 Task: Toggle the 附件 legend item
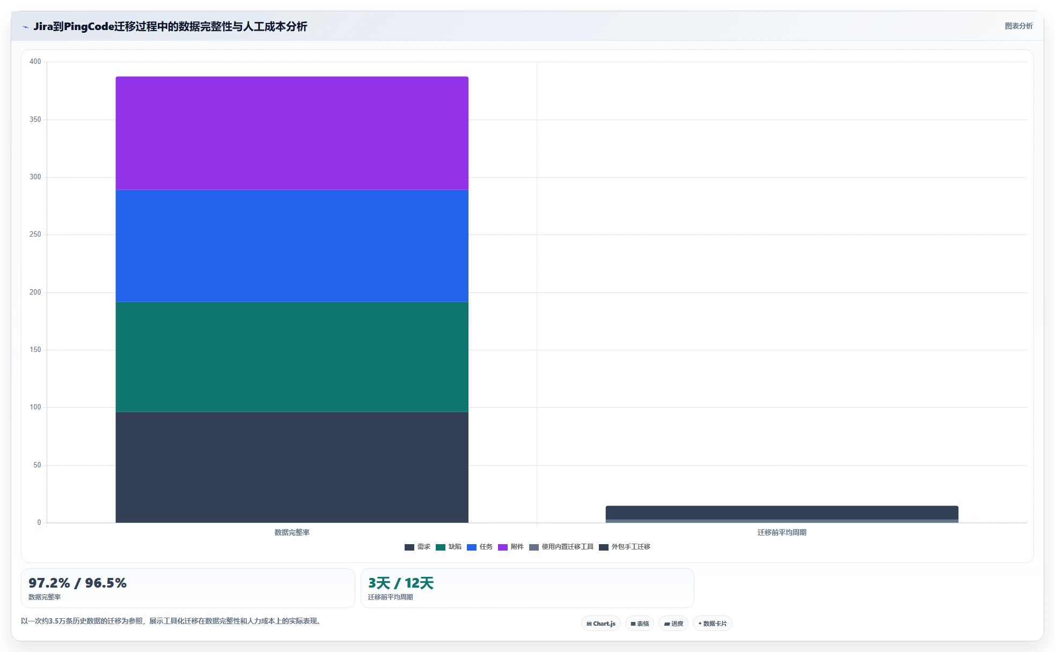pos(511,547)
